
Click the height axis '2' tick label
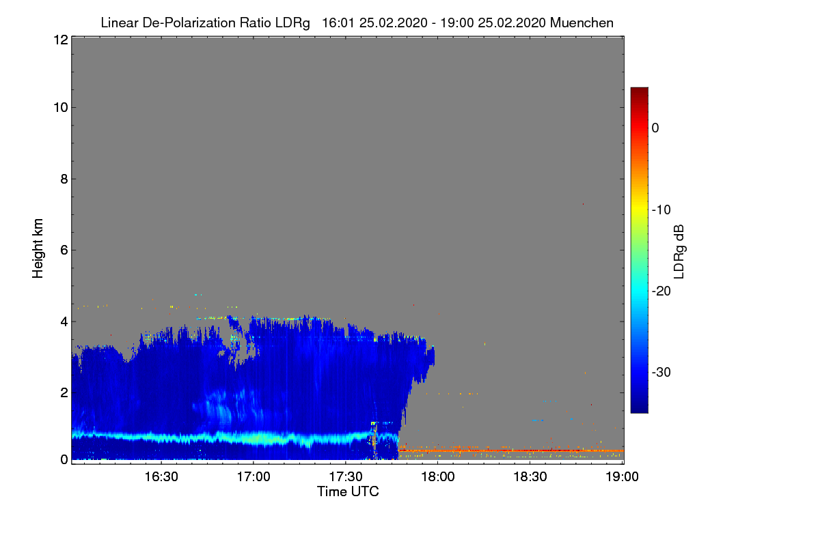pyautogui.click(x=63, y=392)
